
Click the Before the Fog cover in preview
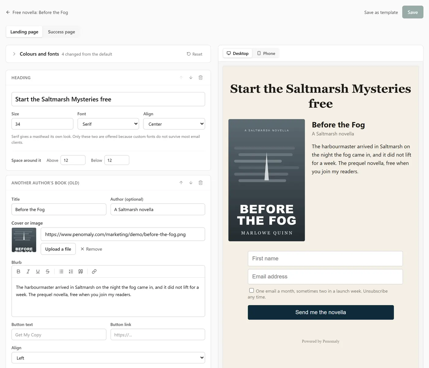pyautogui.click(x=267, y=180)
